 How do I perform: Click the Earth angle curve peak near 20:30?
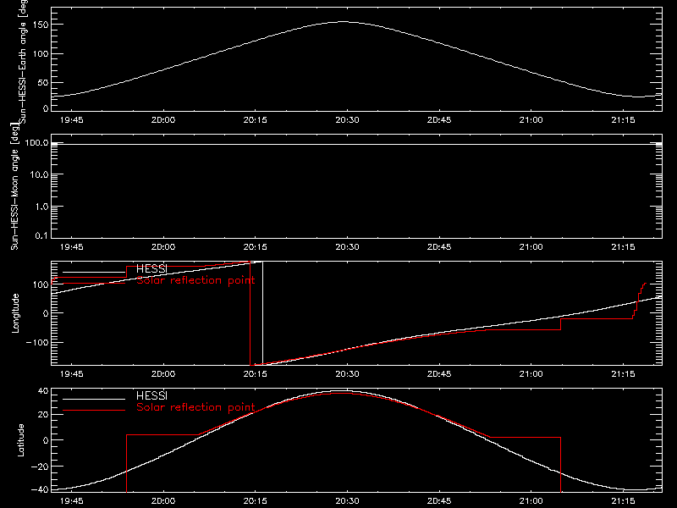pyautogui.click(x=343, y=22)
